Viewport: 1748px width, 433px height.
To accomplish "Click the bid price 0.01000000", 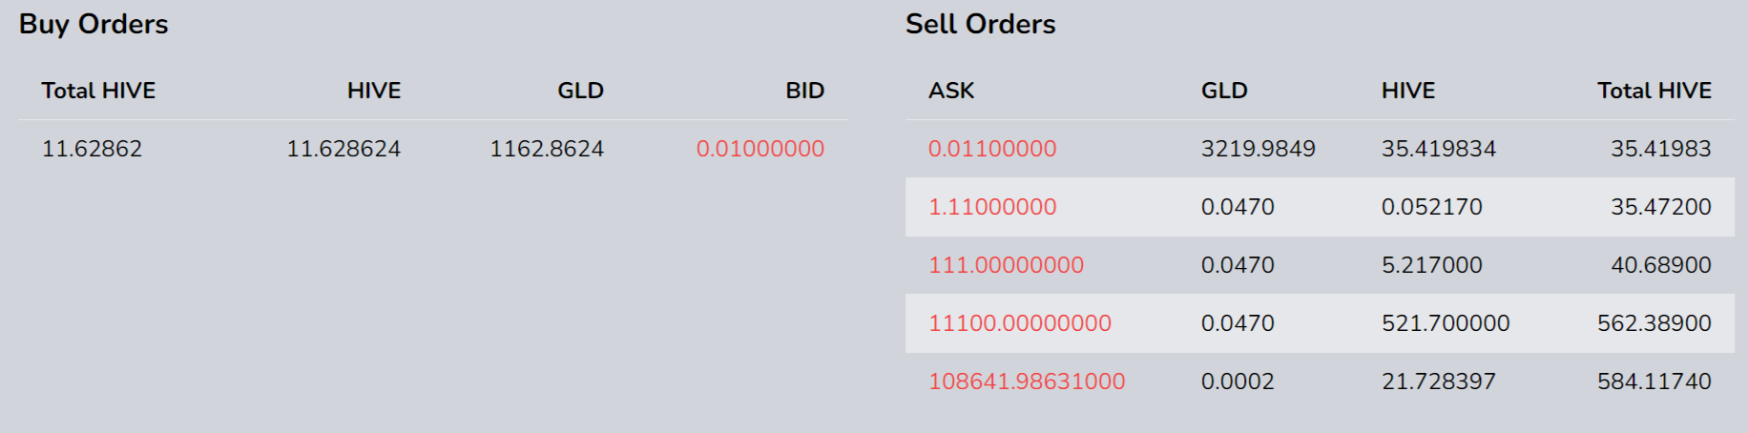I will coord(760,149).
